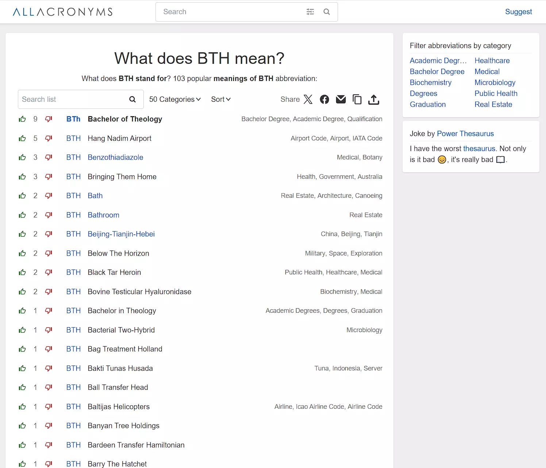Viewport: 546px width, 468px height.
Task: Open the Suggest link
Action: [x=518, y=12]
